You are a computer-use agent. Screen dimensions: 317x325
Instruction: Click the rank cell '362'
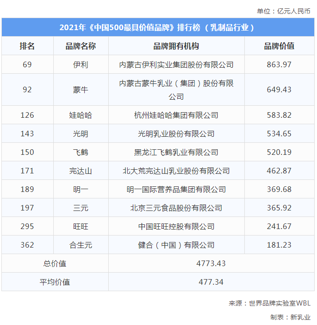[27, 245]
